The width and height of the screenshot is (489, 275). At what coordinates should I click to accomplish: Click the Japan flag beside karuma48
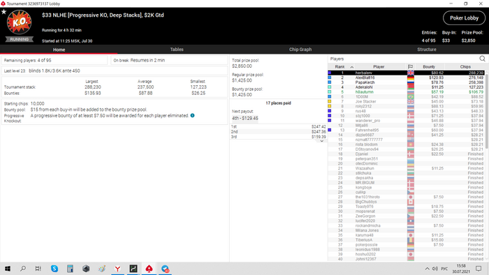[x=411, y=235]
